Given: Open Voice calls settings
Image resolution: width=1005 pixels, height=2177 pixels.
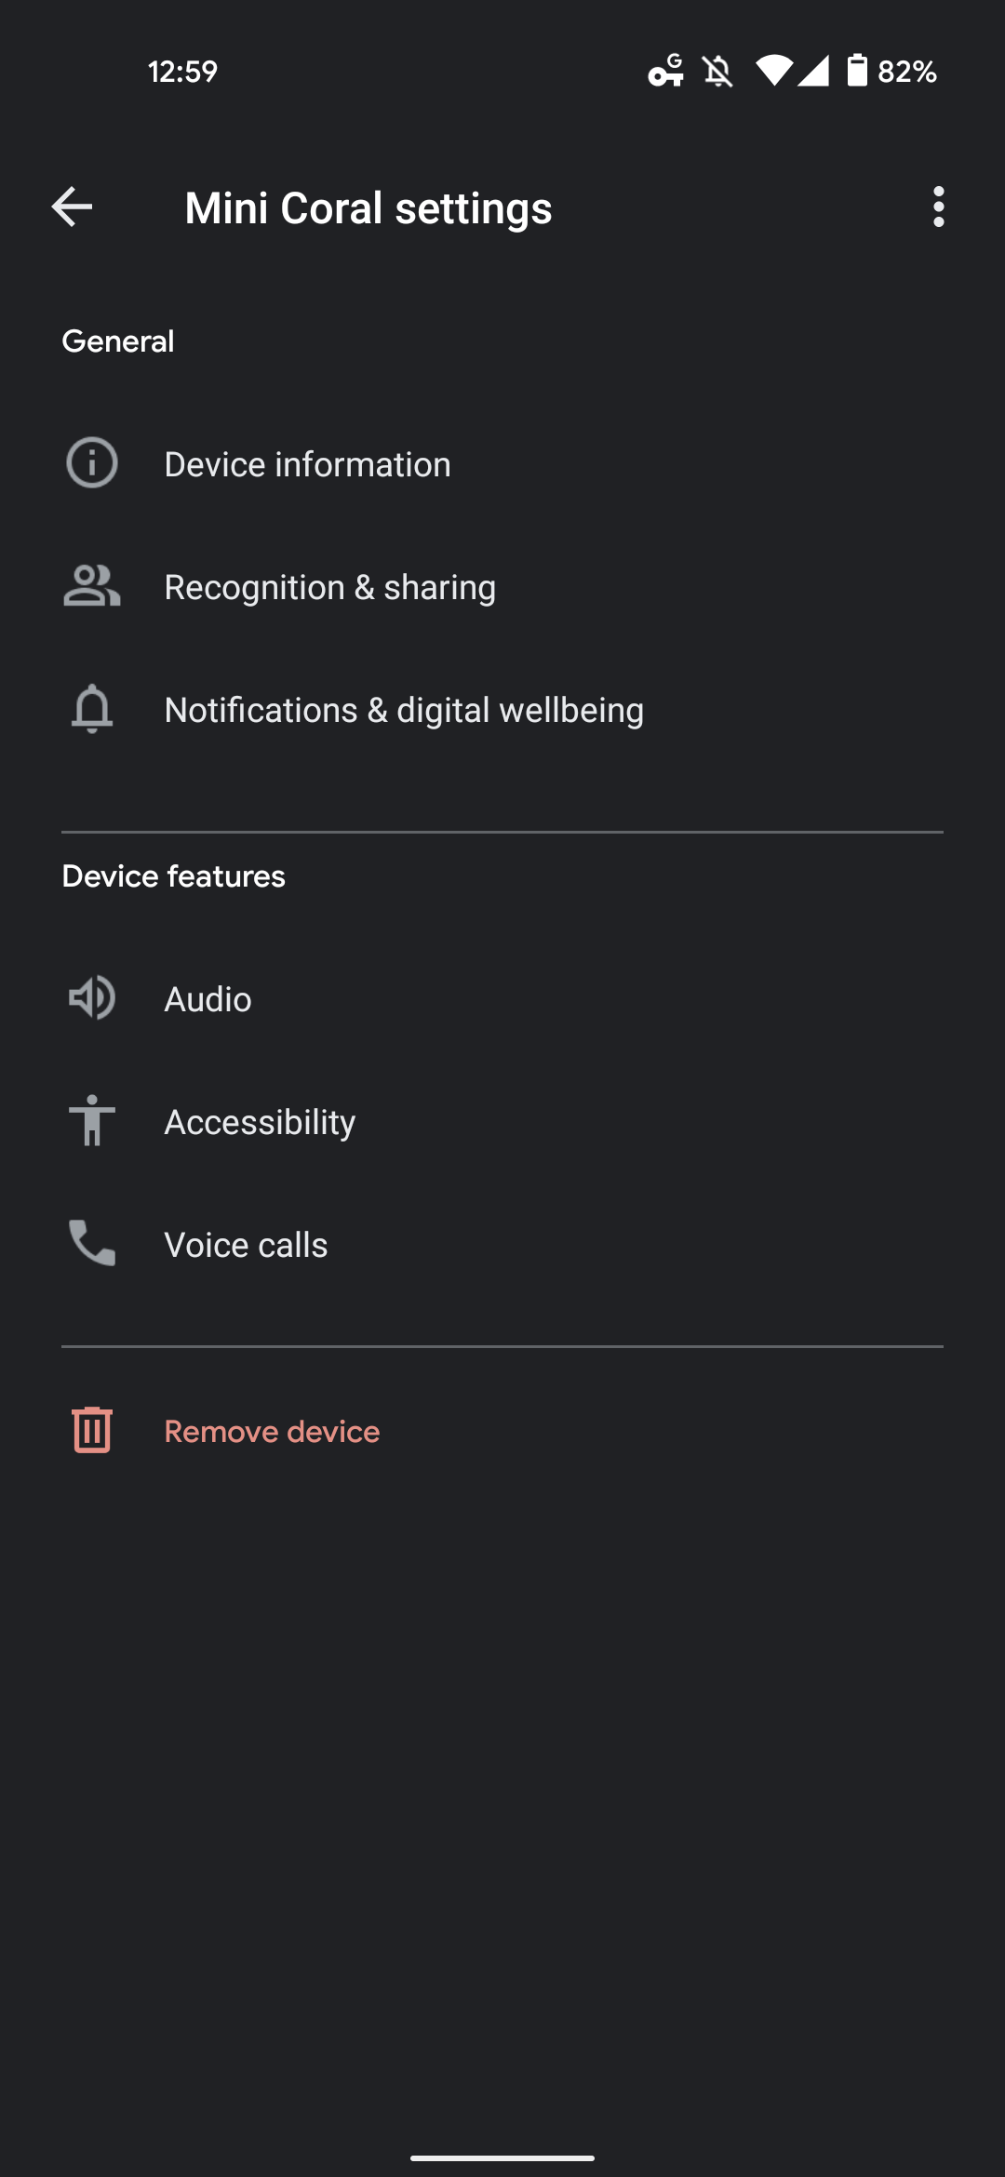Looking at the screenshot, I should point(246,1245).
